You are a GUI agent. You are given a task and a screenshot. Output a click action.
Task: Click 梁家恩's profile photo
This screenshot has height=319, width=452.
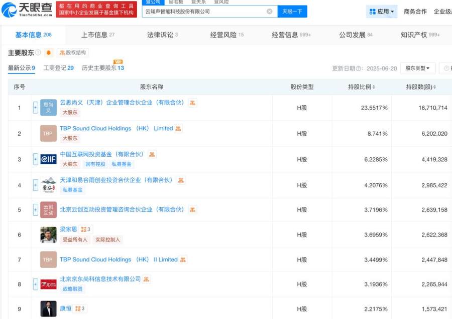(x=48, y=235)
